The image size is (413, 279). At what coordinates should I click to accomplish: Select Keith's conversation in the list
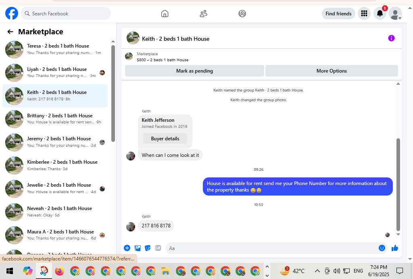click(55, 96)
